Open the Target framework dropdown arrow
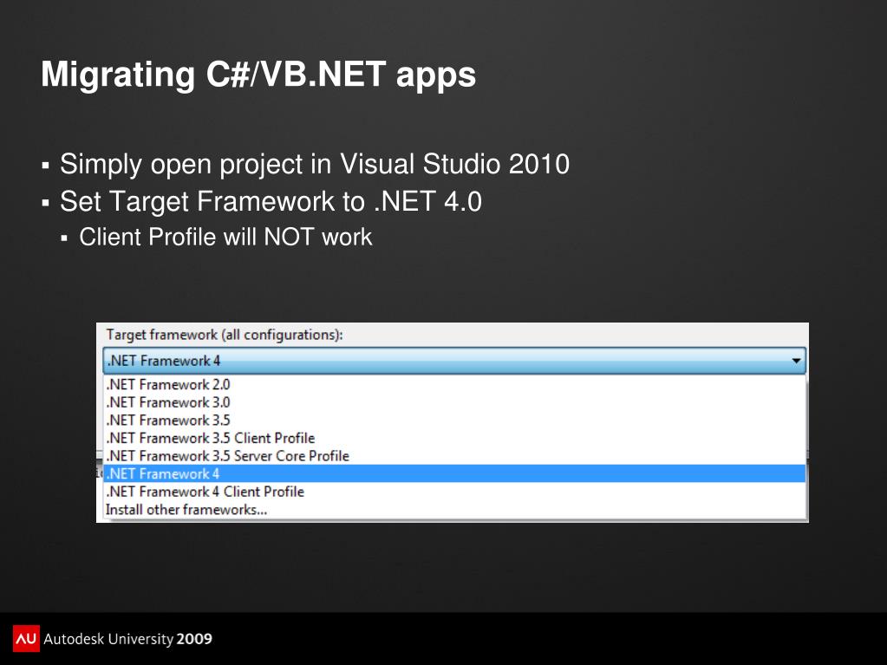This screenshot has width=887, height=665. 796,361
